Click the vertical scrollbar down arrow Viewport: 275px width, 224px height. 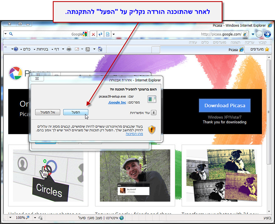coord(269,212)
